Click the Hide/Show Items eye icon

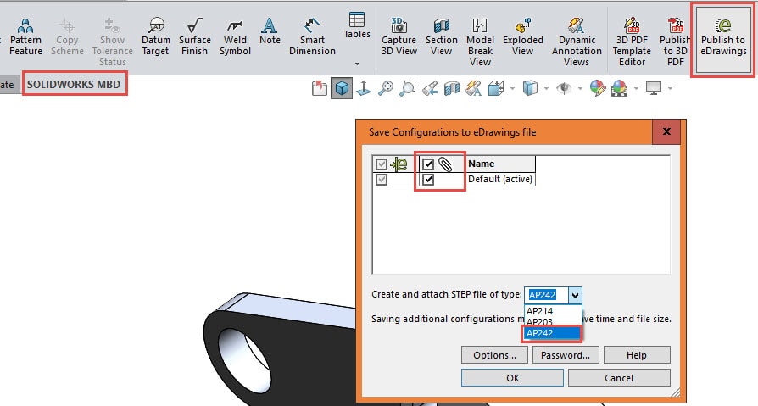pos(564,88)
